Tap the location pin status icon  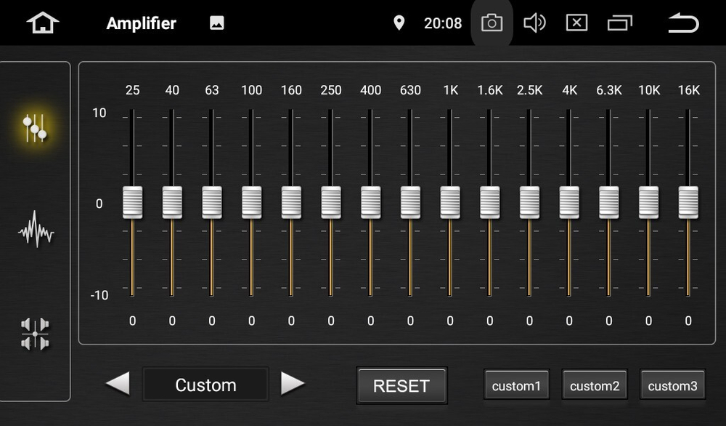pos(399,23)
